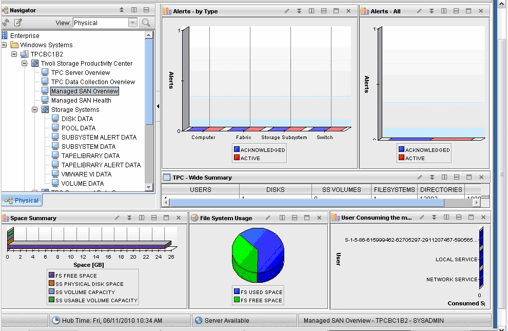
Task: Toggle view toolbar of Alerts - by Type
Action: (299, 11)
